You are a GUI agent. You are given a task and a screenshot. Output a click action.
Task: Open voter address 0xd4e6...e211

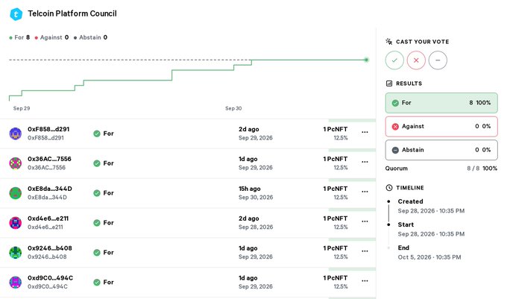tap(48, 218)
